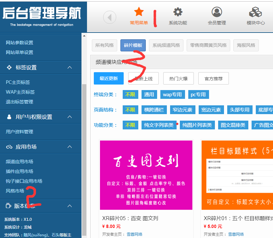Click the sidebar vertical scrollbar
The image size is (273, 238).
click(84, 146)
